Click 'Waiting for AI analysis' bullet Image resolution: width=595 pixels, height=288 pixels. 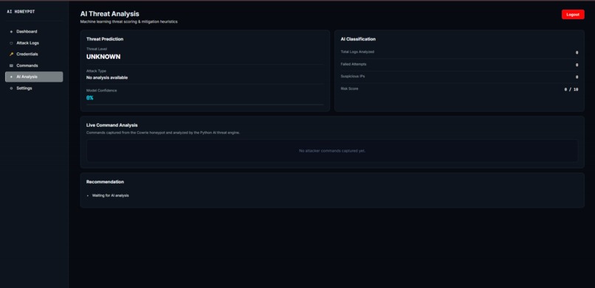point(111,196)
